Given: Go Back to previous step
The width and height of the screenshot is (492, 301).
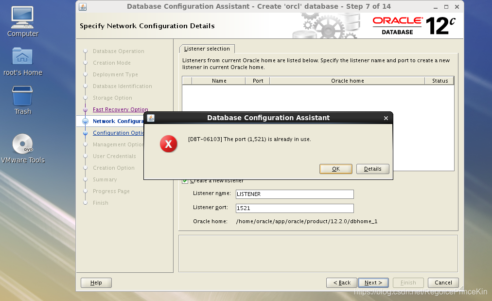Looking at the screenshot, I should tap(342, 283).
